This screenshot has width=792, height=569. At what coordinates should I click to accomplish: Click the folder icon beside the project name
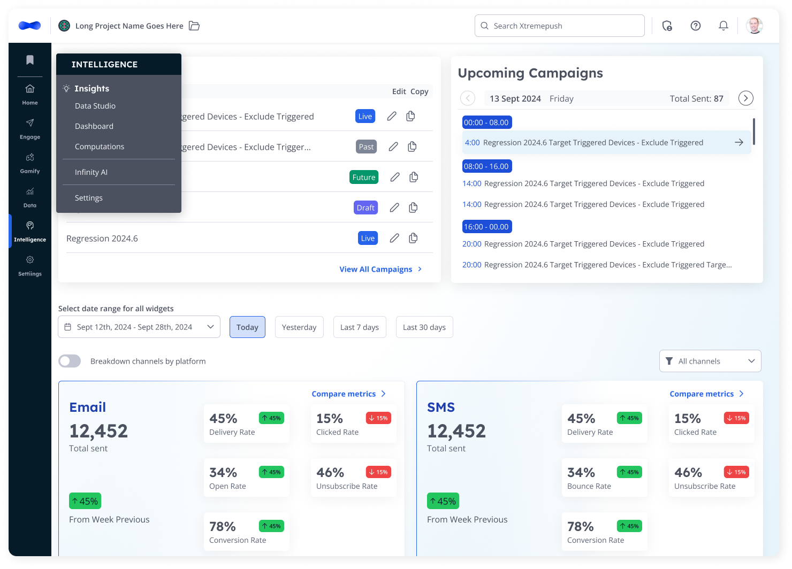pyautogui.click(x=194, y=26)
